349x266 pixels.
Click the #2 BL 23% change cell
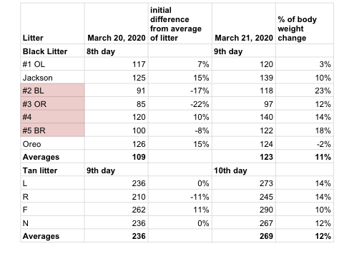305,91
